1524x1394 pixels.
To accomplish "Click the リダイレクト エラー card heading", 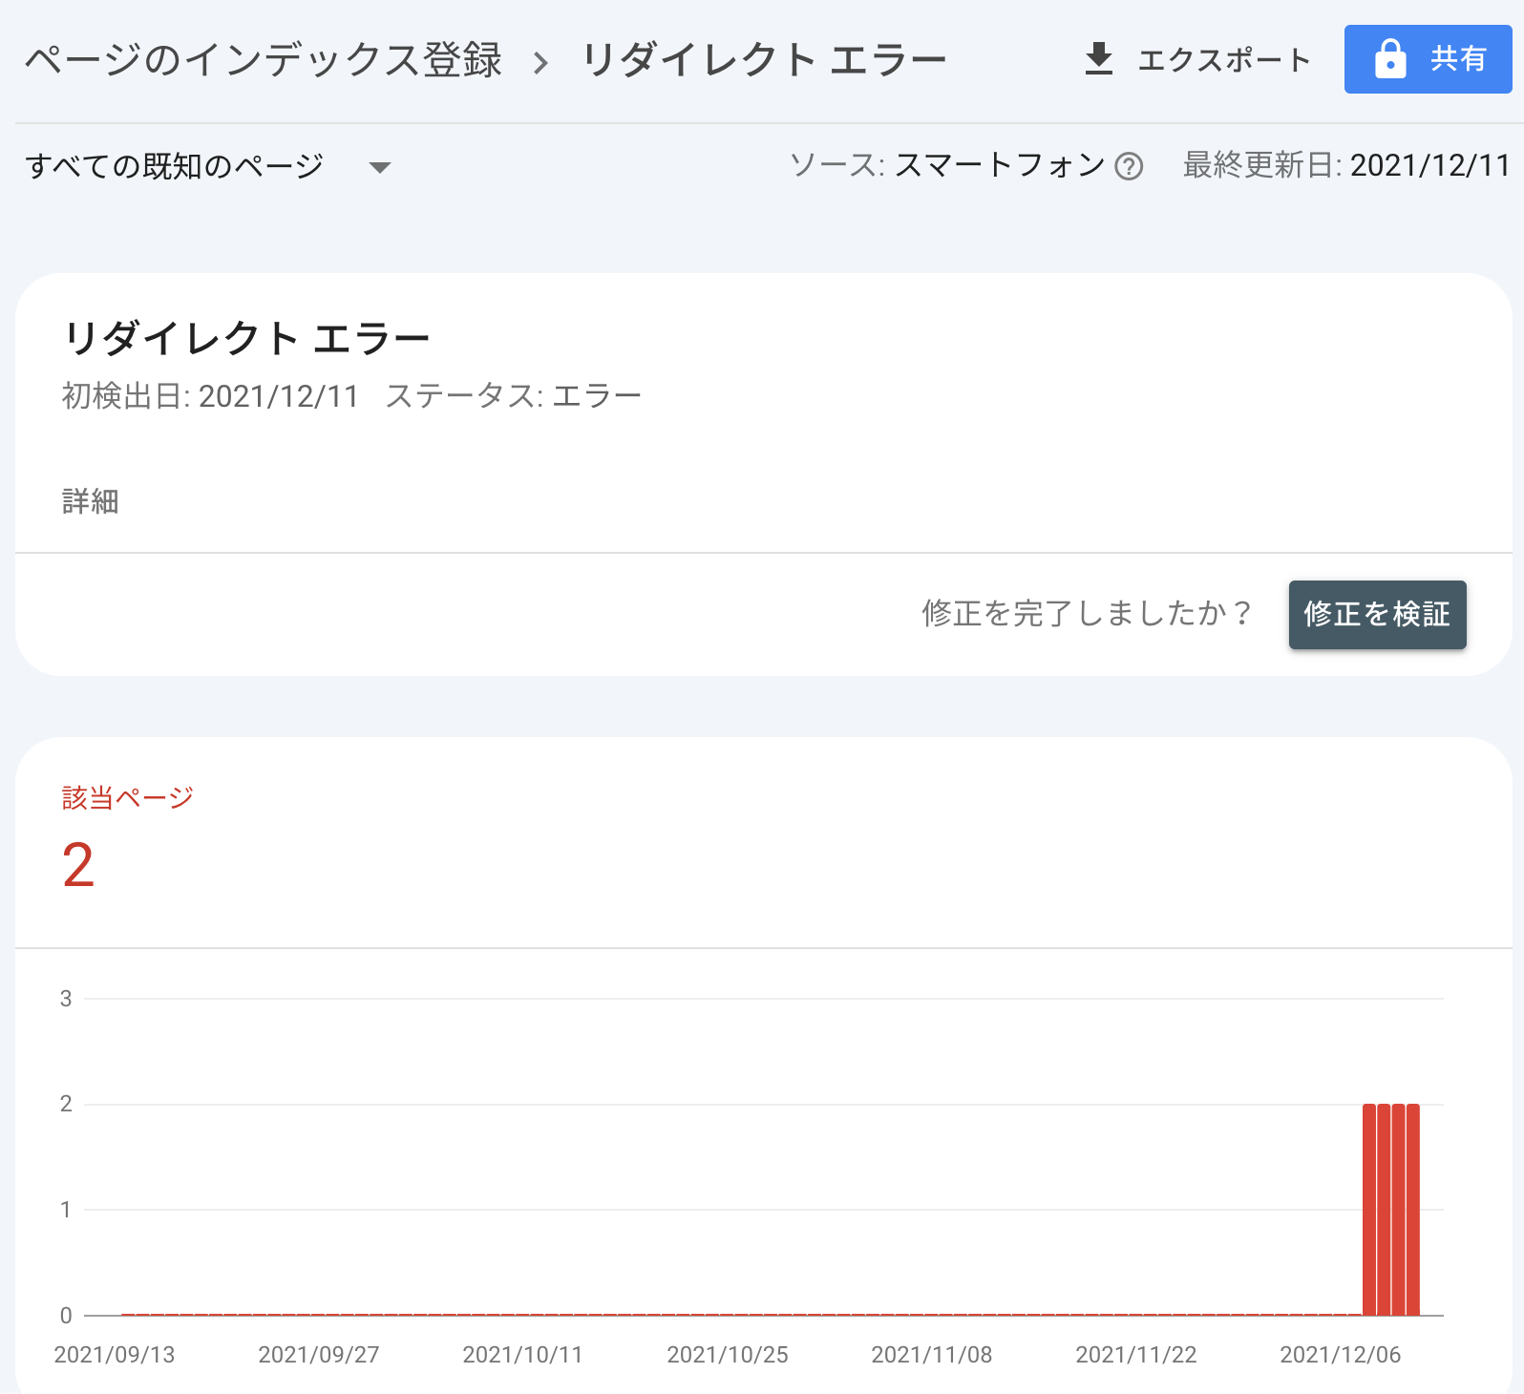I will pyautogui.click(x=246, y=339).
